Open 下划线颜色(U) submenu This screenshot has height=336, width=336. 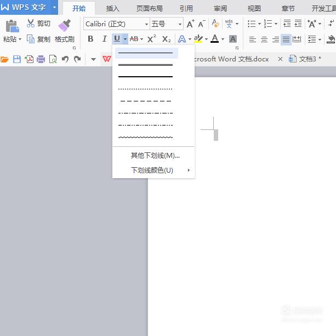coord(153,170)
